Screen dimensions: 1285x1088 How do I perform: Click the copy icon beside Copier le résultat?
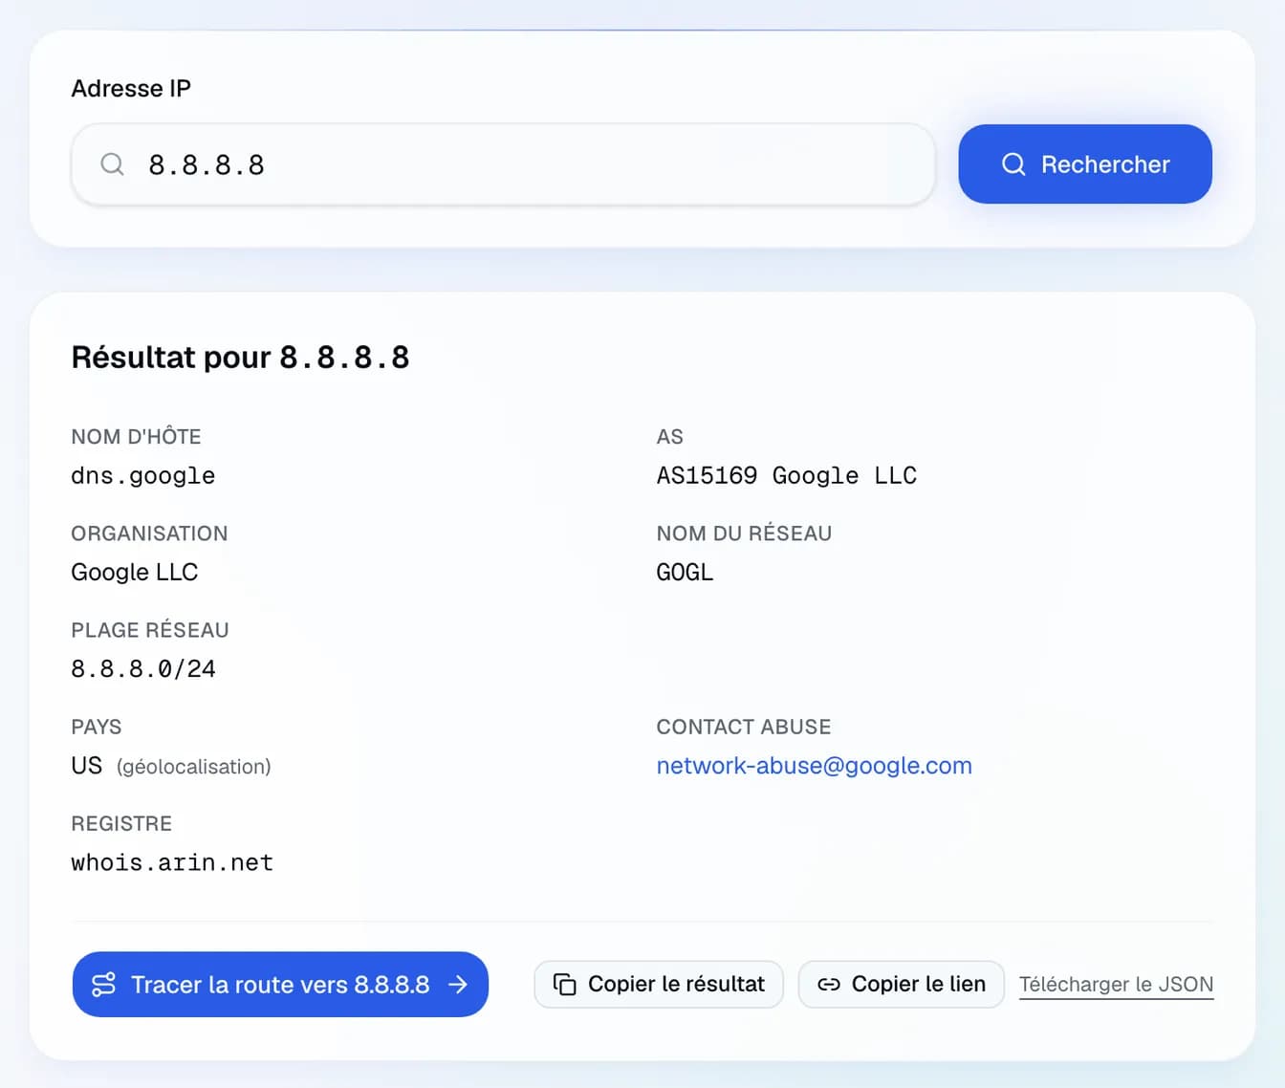pos(564,985)
